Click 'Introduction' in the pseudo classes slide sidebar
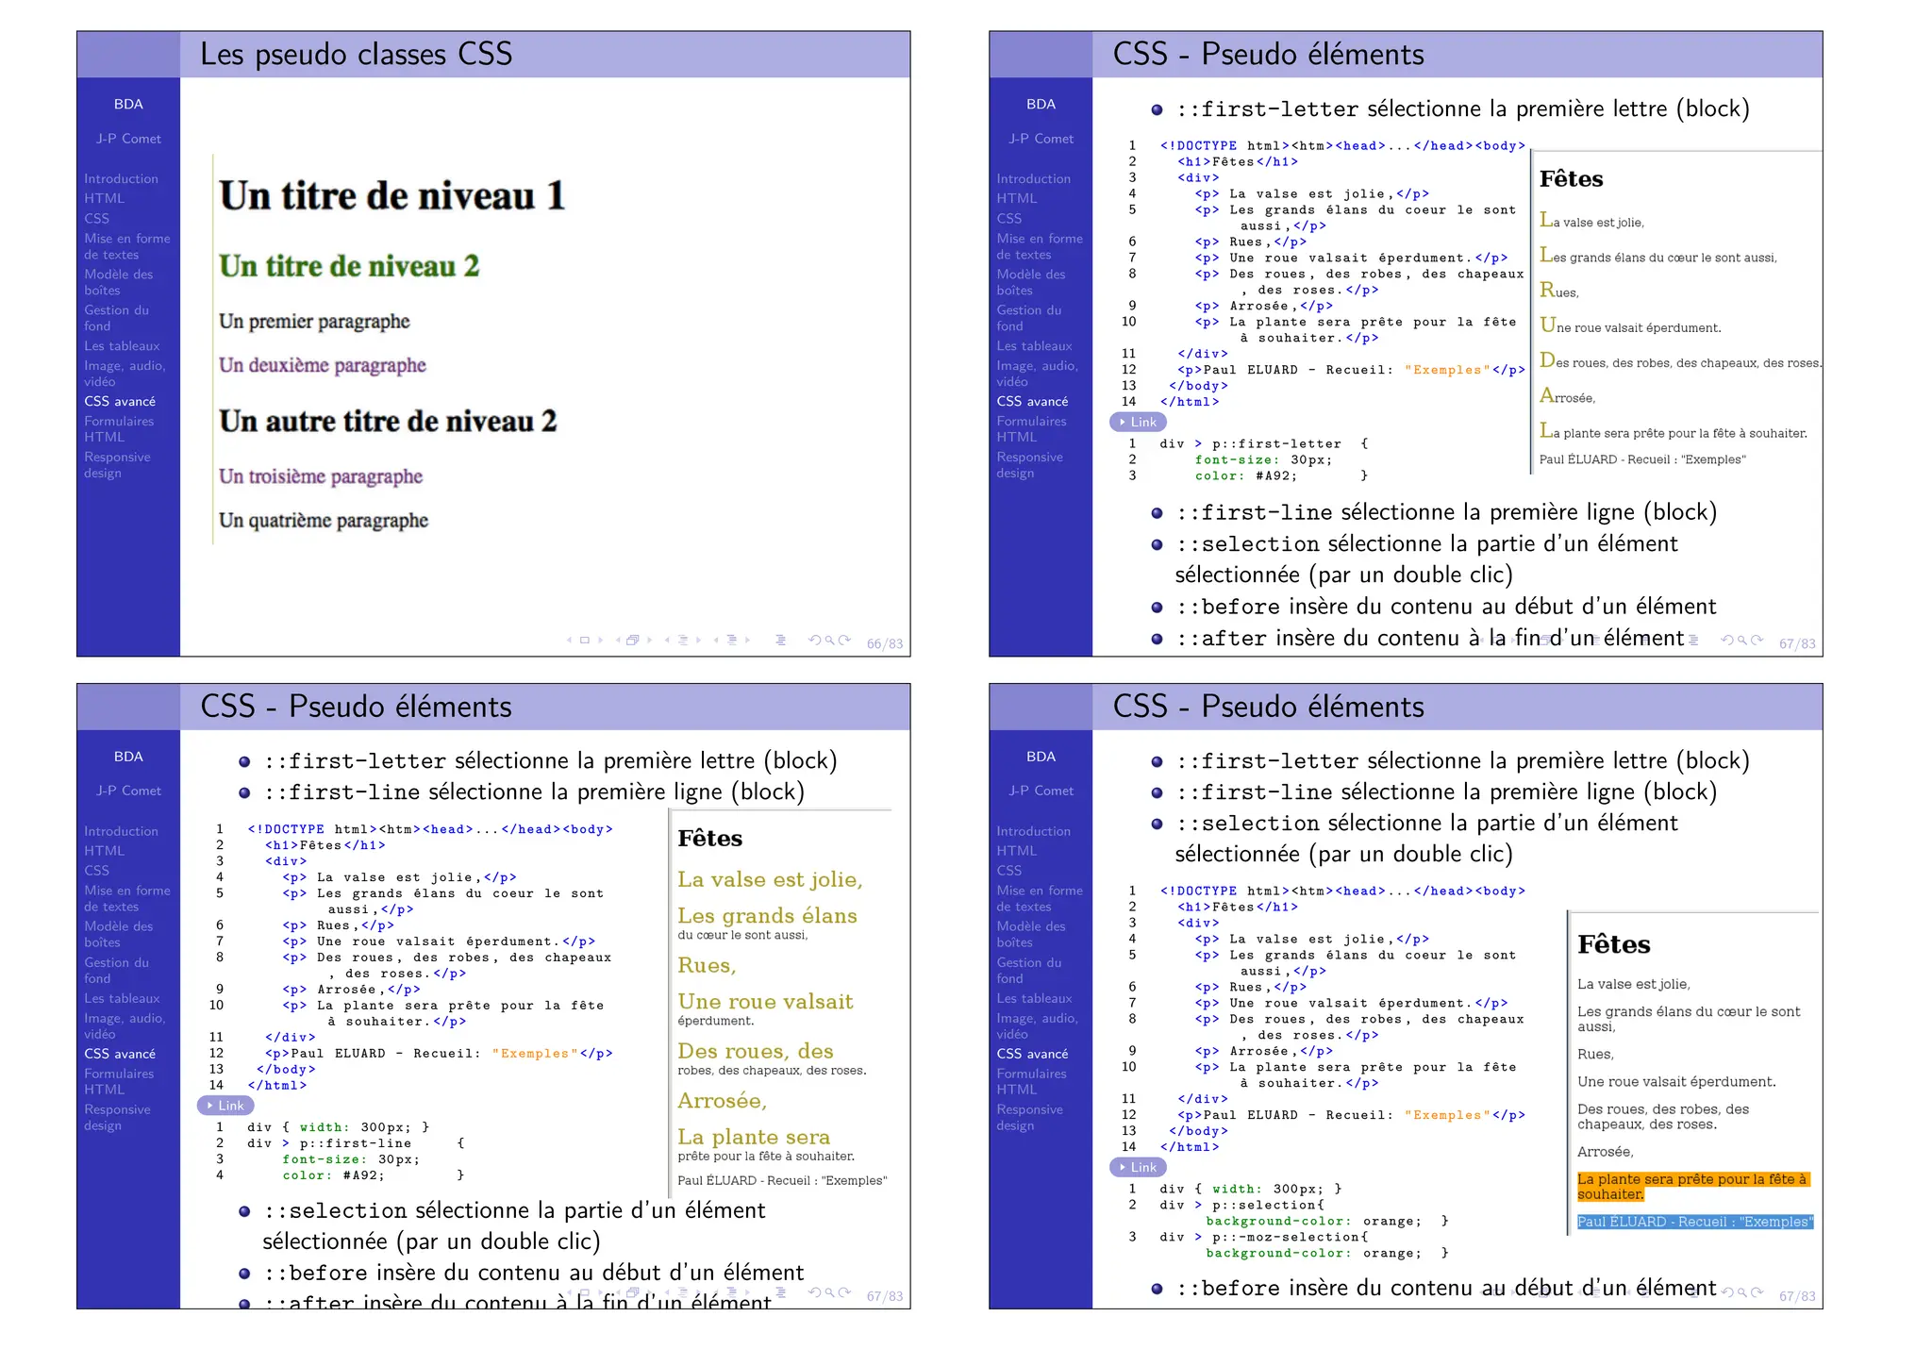 tap(121, 179)
